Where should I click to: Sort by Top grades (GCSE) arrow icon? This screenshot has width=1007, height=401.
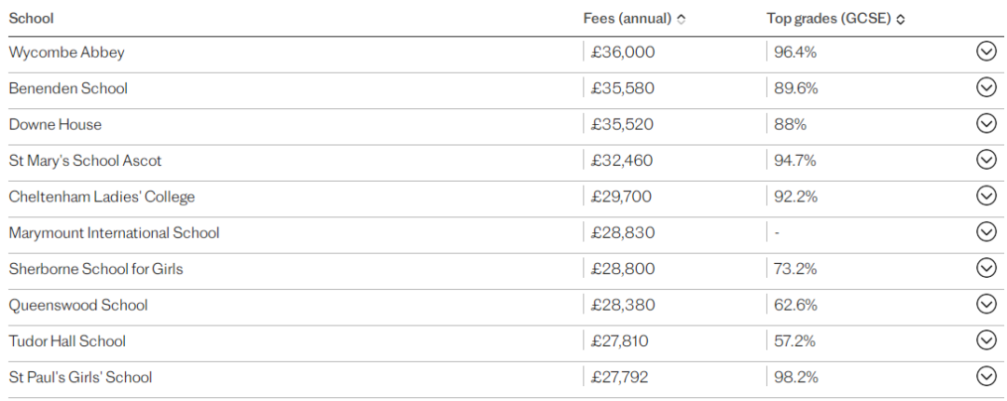[x=901, y=20]
